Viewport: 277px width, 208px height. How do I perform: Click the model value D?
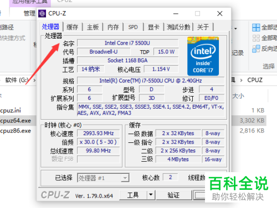pyautogui.click(x=152, y=89)
